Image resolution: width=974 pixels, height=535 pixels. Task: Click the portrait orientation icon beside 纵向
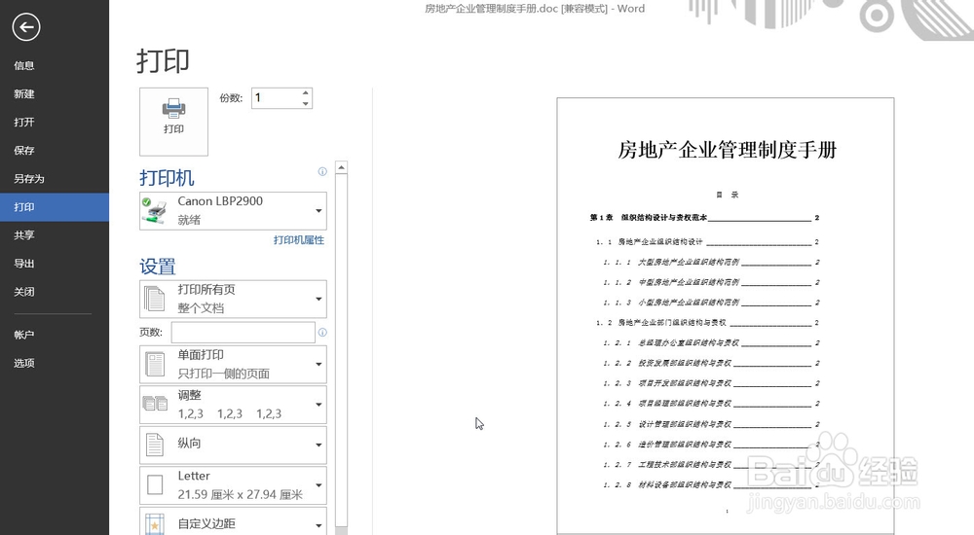pos(154,445)
